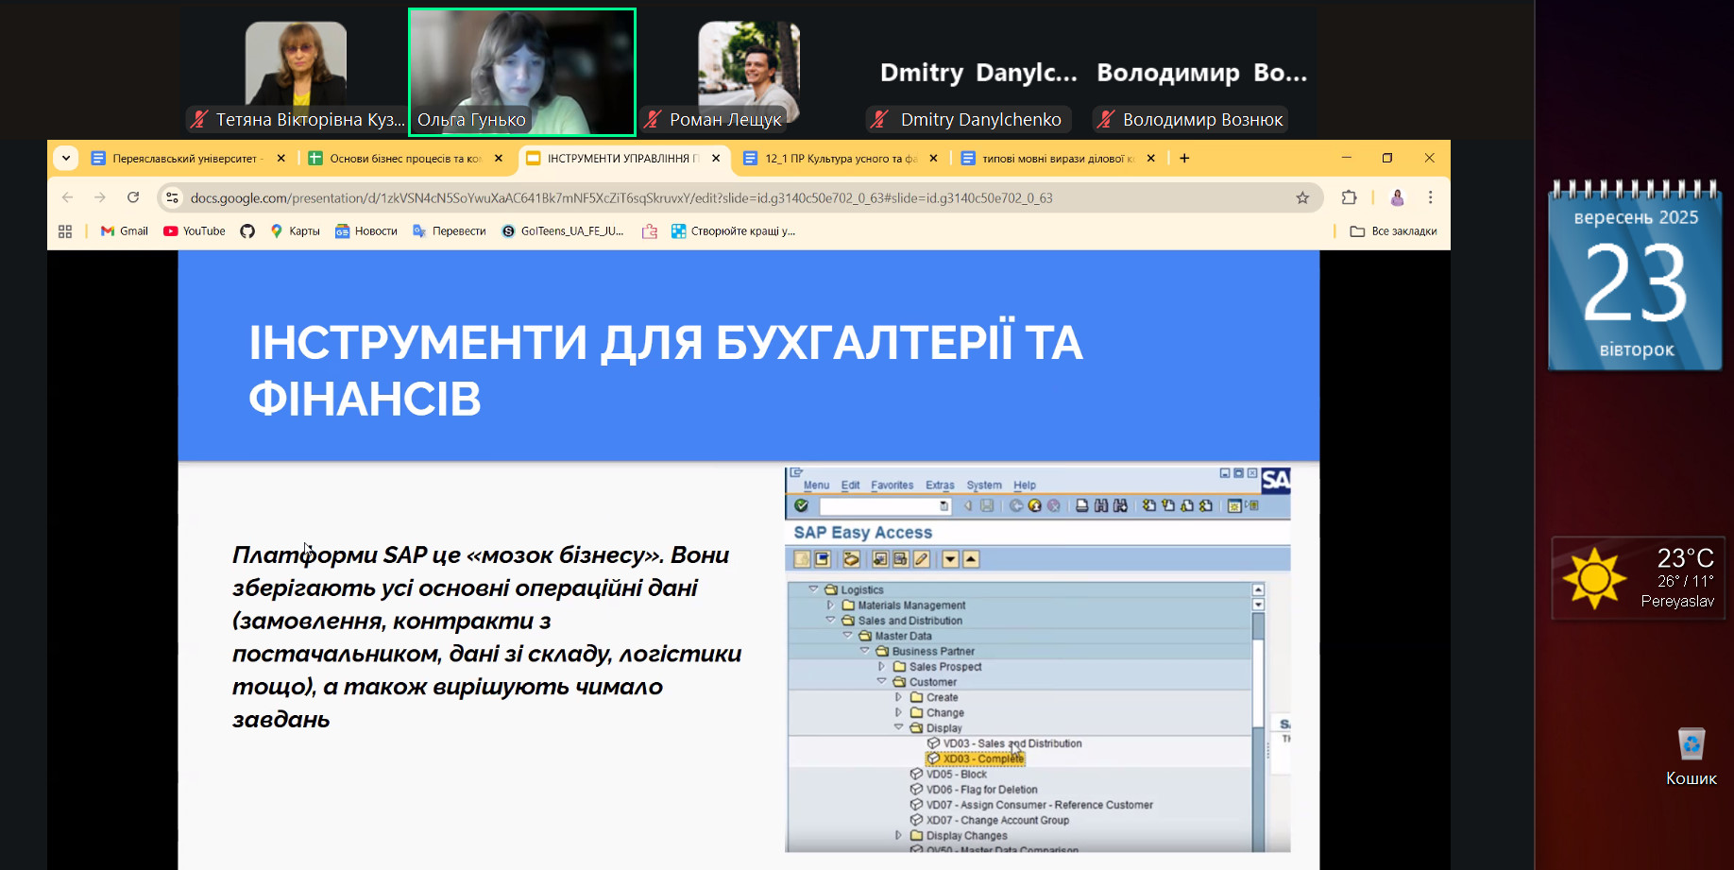The width and height of the screenshot is (1734, 870).
Task: Close the Основи бізнес процесів tab
Action: (499, 159)
